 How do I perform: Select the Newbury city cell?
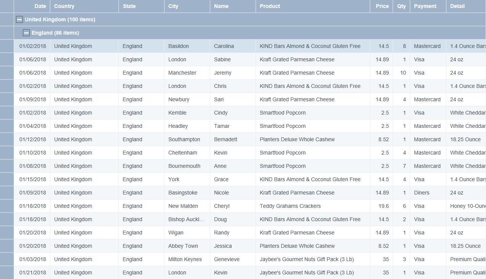pyautogui.click(x=187, y=99)
